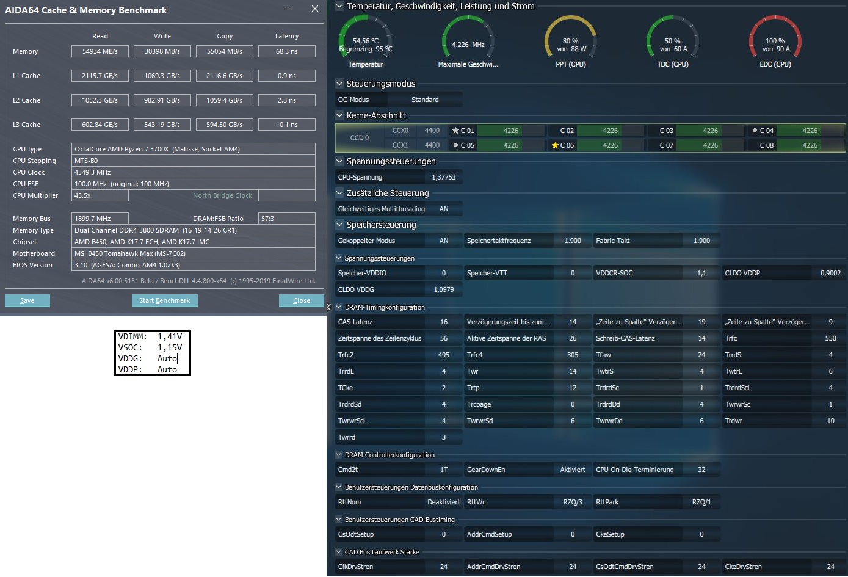Toggle Gekoppelter Modus AN value
This screenshot has height=577, width=848.
coord(444,241)
